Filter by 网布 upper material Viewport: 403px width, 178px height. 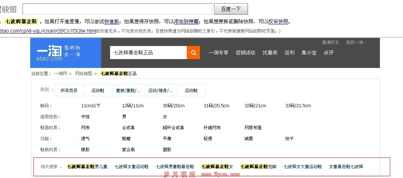point(85,128)
